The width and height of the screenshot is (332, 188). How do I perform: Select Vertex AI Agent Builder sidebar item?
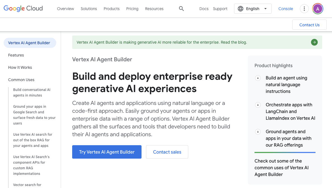point(30,43)
